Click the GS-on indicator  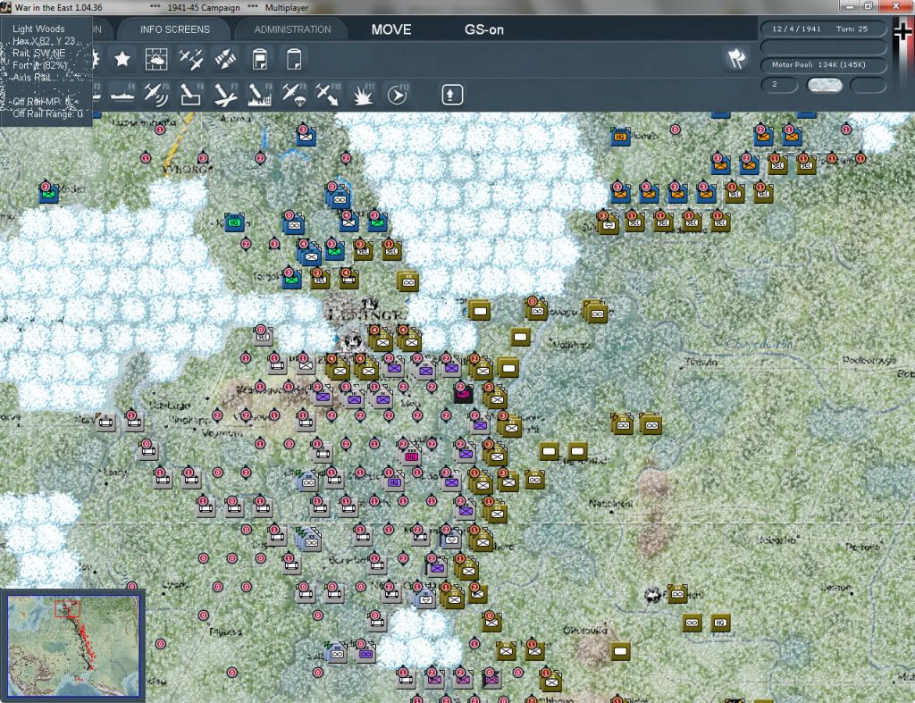[x=483, y=29]
